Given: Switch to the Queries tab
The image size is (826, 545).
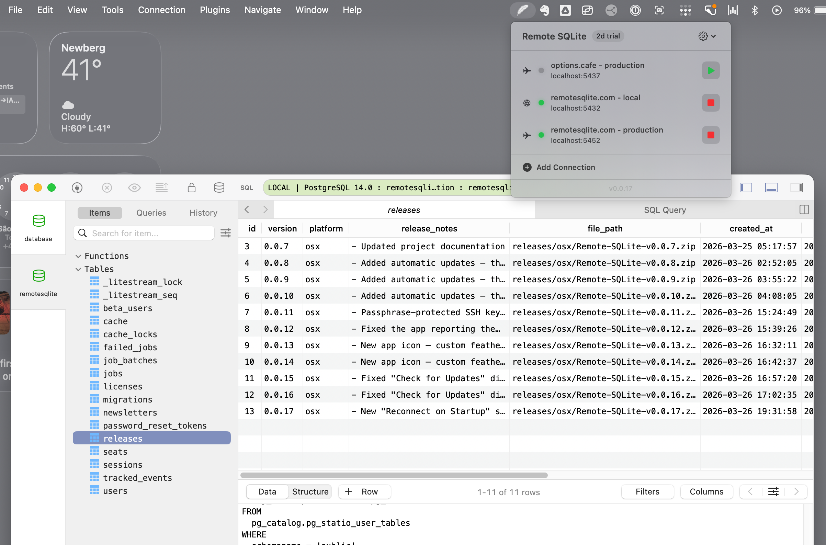Looking at the screenshot, I should (x=151, y=212).
